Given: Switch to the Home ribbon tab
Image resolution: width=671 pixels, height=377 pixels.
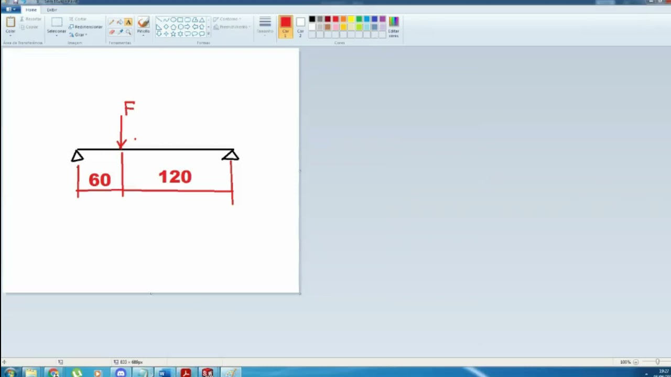Looking at the screenshot, I should point(31,9).
